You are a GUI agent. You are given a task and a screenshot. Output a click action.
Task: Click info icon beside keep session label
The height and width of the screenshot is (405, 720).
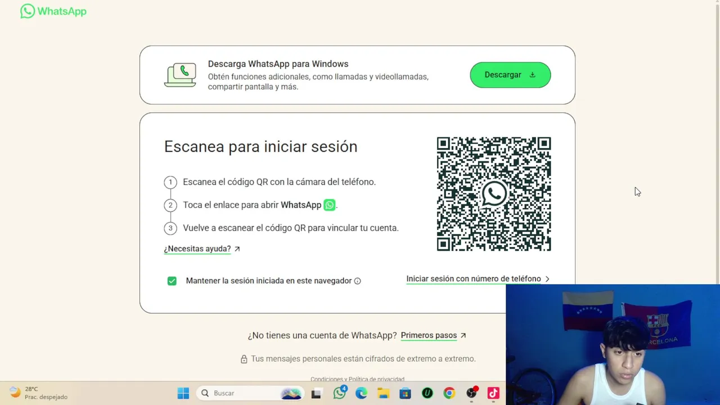tap(357, 281)
